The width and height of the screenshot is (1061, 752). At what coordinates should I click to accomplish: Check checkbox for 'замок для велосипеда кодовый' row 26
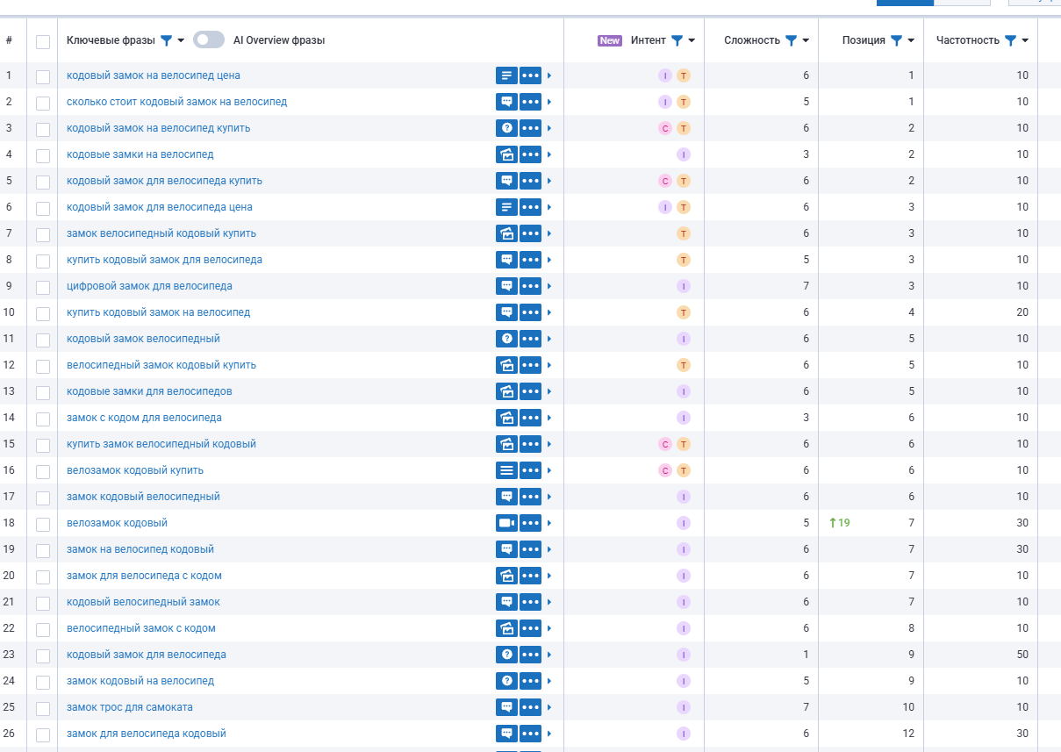[x=43, y=734]
